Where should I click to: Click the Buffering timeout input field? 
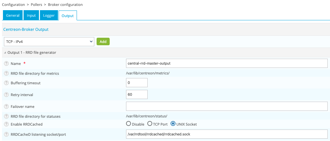pos(137,83)
